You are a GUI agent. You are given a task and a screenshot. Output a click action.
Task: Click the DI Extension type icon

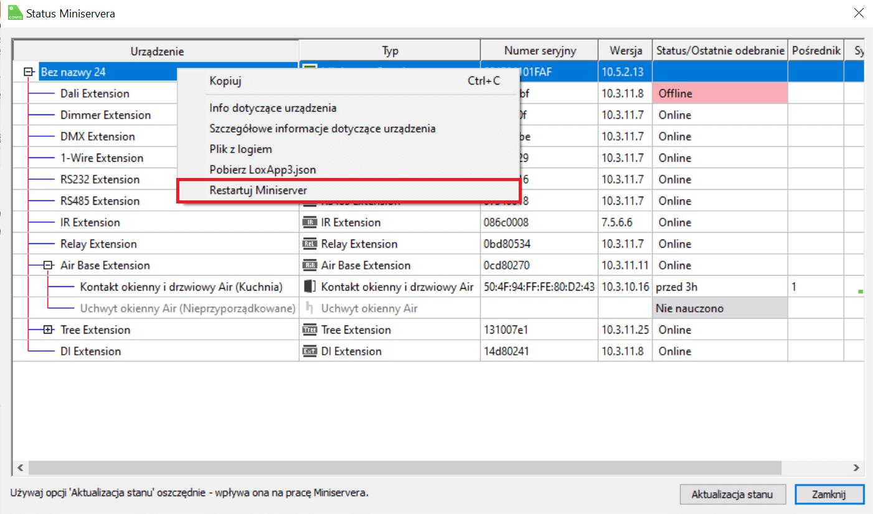point(309,352)
